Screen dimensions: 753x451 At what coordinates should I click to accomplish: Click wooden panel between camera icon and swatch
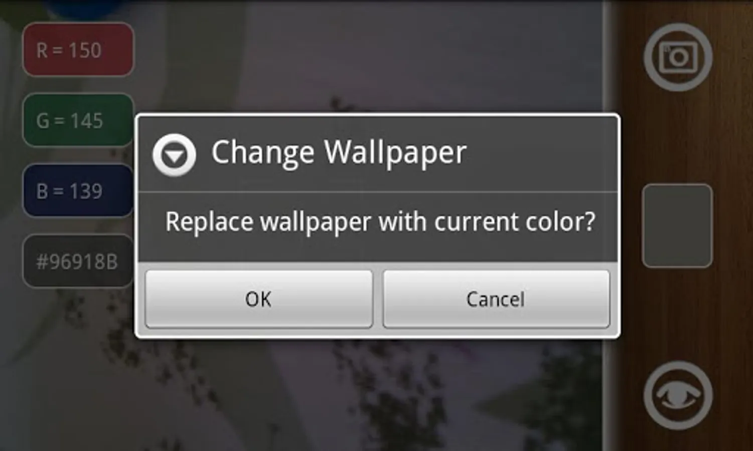click(x=677, y=138)
